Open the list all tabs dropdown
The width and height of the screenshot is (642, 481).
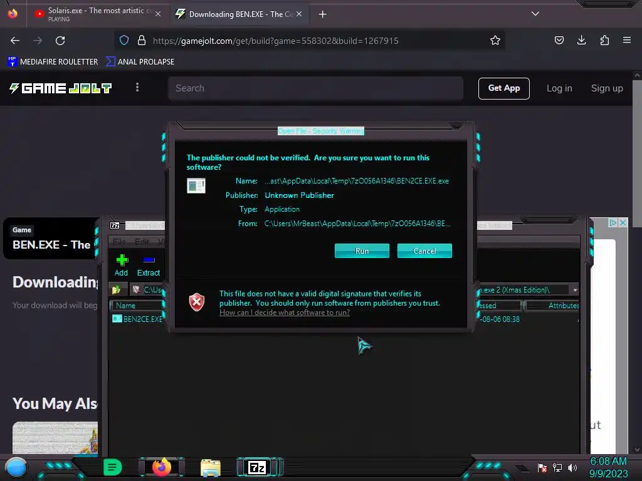click(535, 14)
